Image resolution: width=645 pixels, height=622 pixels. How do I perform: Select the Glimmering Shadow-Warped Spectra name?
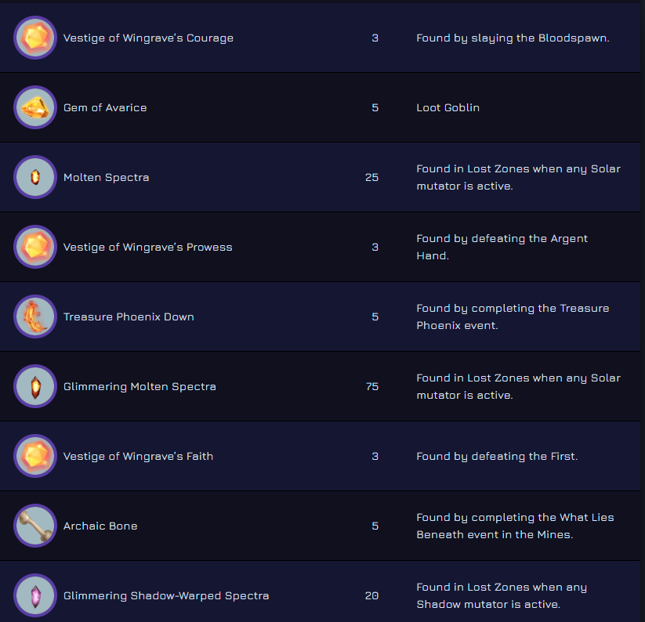(166, 595)
